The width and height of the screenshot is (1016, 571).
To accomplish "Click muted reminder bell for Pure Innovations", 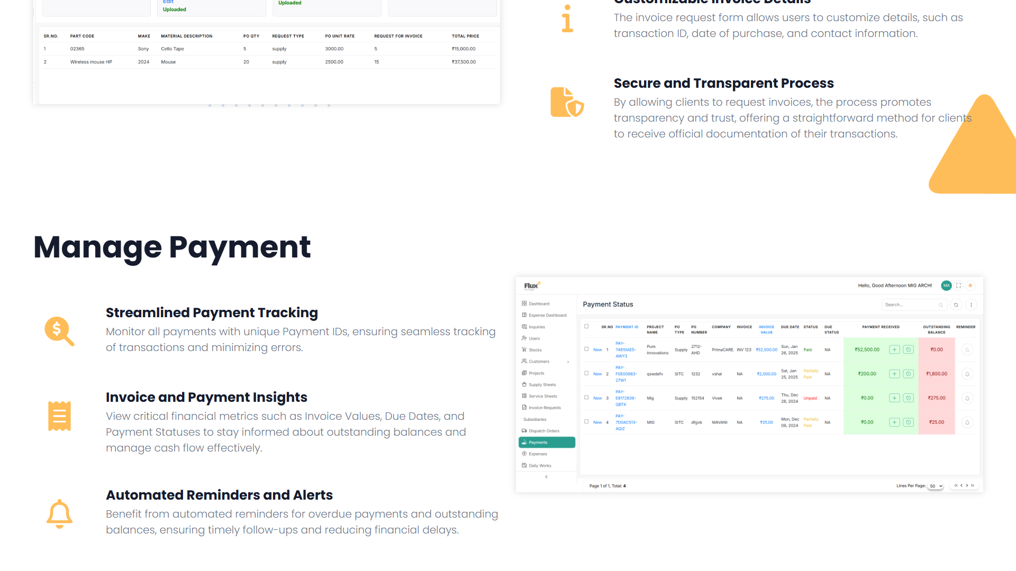I will 967,349.
